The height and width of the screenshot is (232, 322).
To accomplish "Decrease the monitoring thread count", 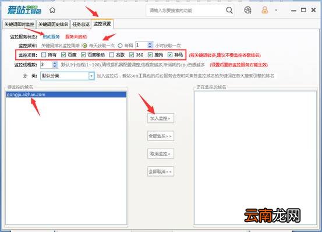I will click(x=55, y=66).
